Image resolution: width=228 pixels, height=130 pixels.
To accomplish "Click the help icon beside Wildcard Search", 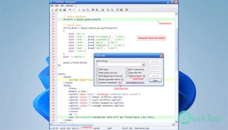I will 144,76.
